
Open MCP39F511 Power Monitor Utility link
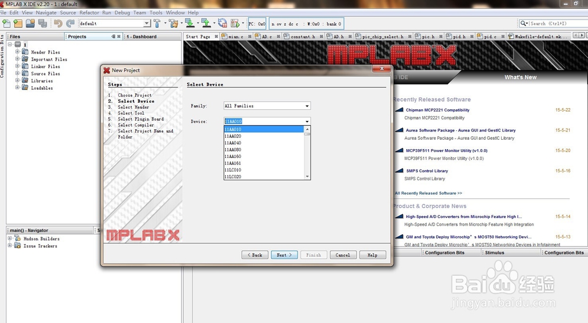pos(446,150)
